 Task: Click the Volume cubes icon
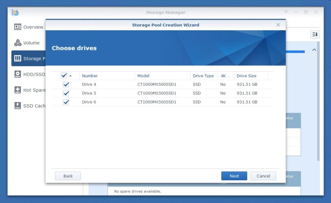(18, 43)
